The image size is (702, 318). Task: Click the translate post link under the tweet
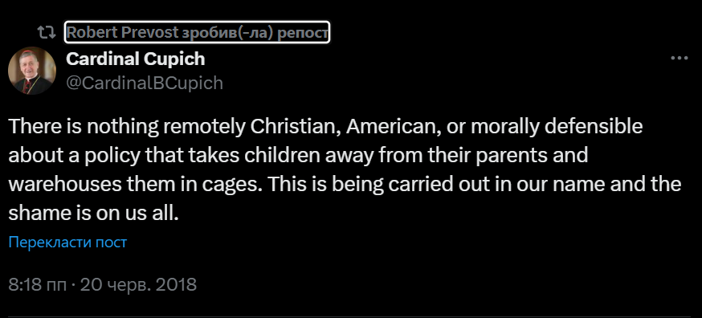pyautogui.click(x=67, y=243)
